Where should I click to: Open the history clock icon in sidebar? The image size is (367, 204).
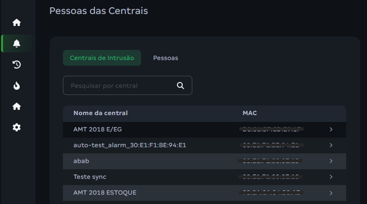coord(16,65)
